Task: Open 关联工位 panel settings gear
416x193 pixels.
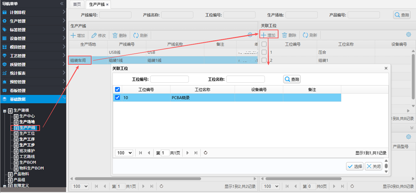Action: pyautogui.click(x=409, y=34)
